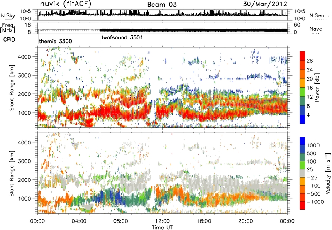Click the "N.Sky" legend label
332x230 pixels.
(x=8, y=15)
